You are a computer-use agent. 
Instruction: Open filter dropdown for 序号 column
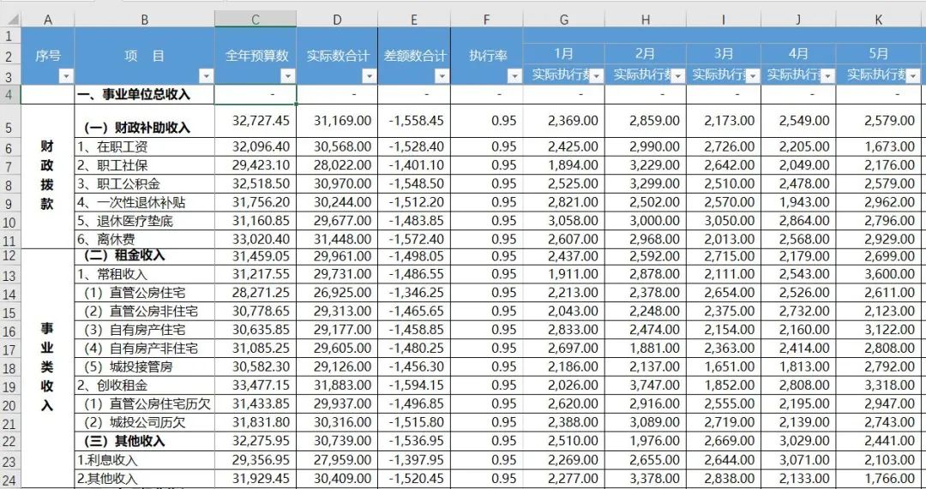pyautogui.click(x=66, y=77)
